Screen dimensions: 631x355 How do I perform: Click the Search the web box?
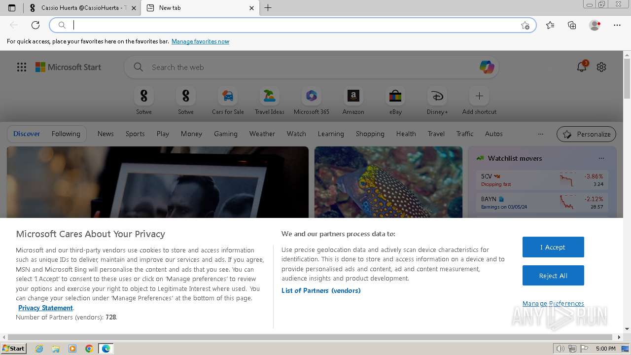tap(312, 67)
